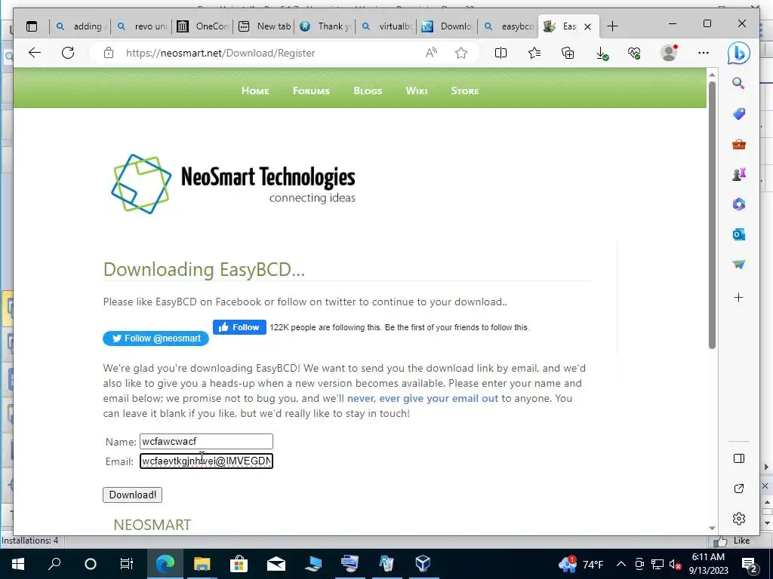
Task: Open the Favorites list icon
Action: [x=534, y=53]
